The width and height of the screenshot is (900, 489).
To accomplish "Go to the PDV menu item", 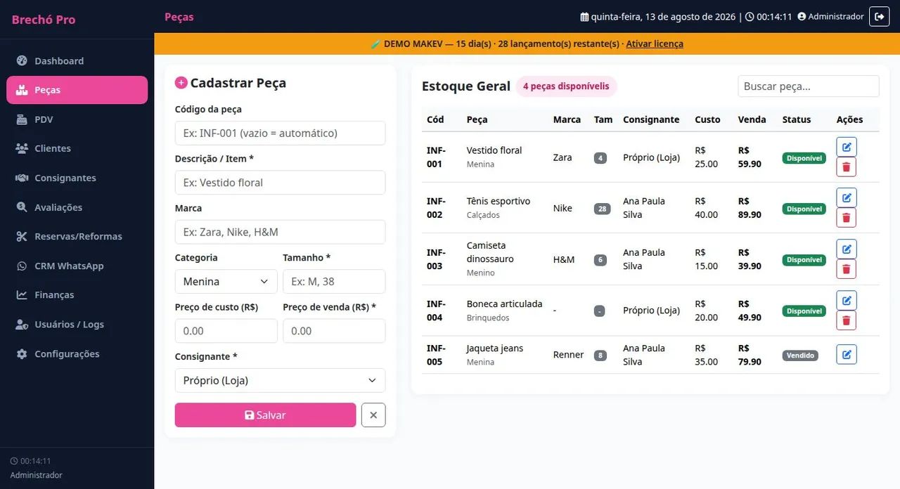I will pos(77,119).
